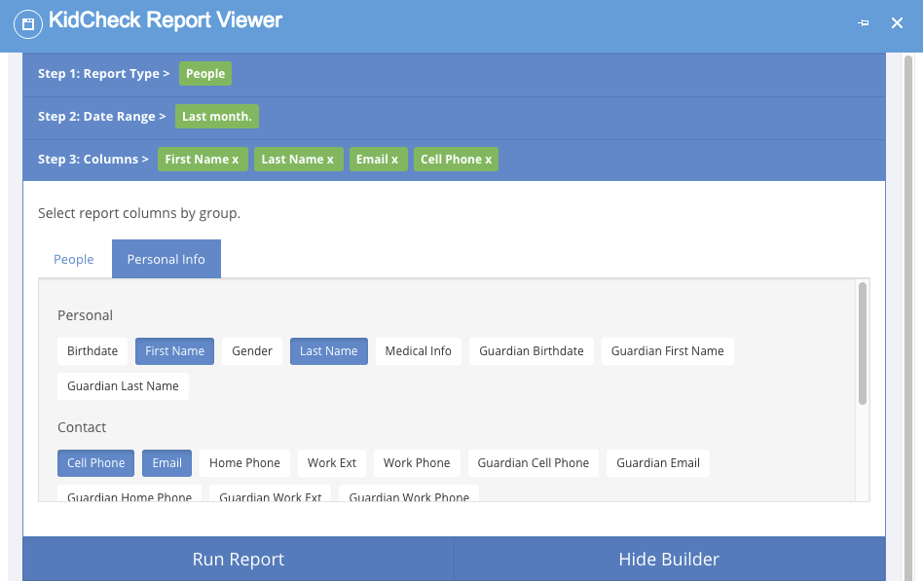Click the Personal group heading
The height and width of the screenshot is (581, 923).
(x=86, y=315)
